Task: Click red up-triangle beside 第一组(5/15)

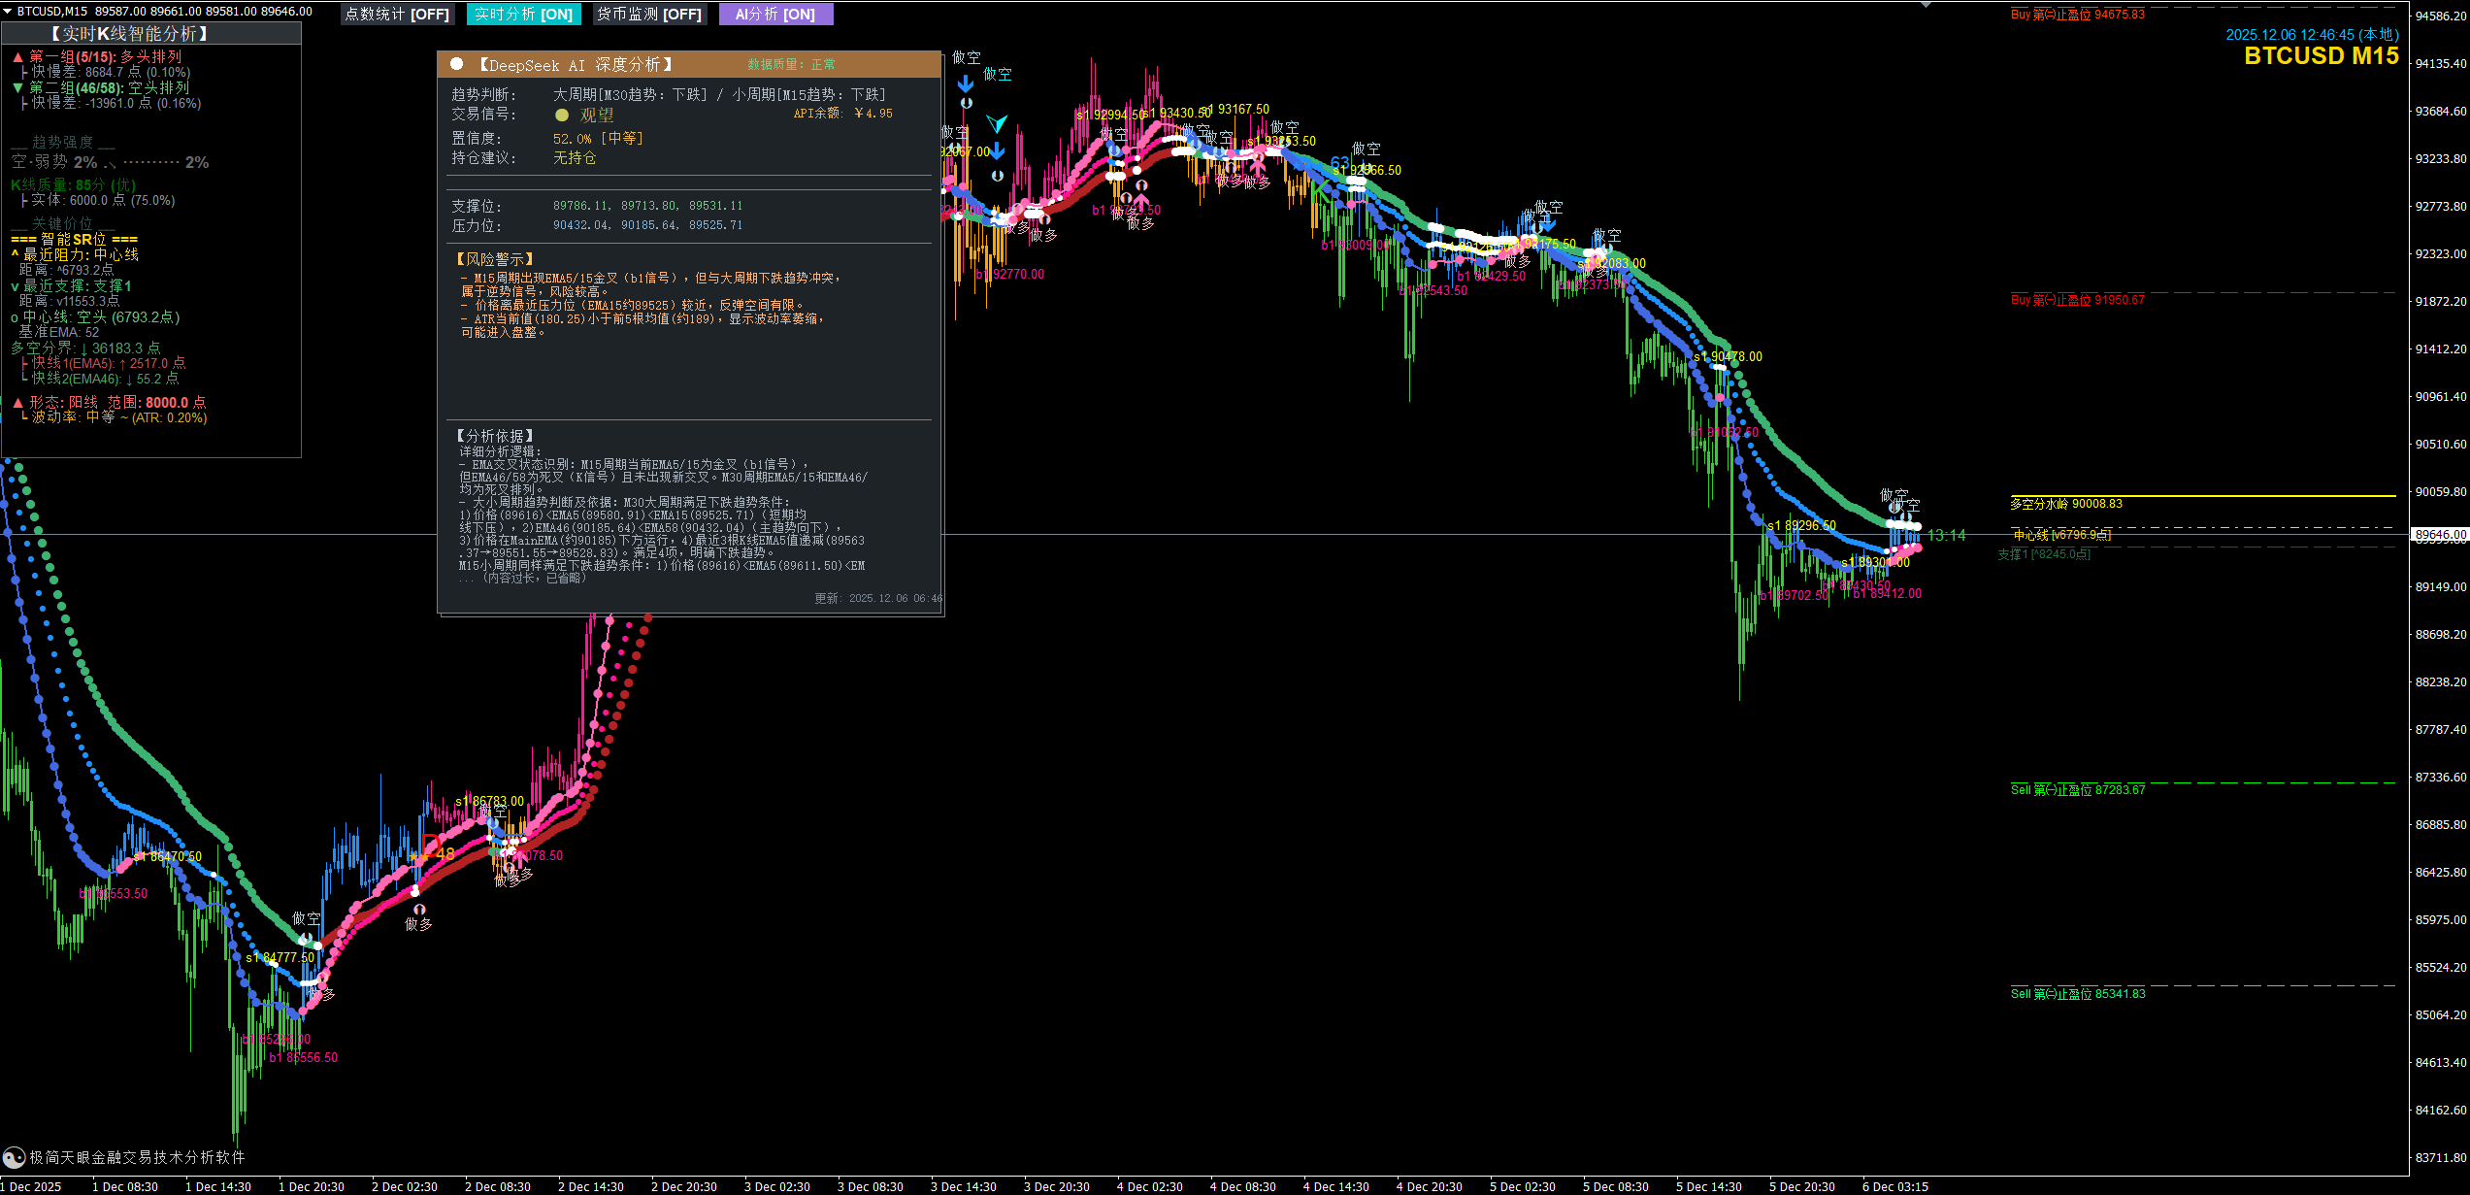Action: point(18,57)
